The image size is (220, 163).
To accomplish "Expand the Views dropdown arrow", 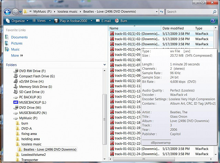I will (50, 21).
